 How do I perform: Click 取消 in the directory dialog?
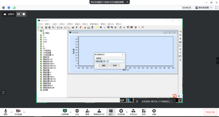[x=115, y=65]
